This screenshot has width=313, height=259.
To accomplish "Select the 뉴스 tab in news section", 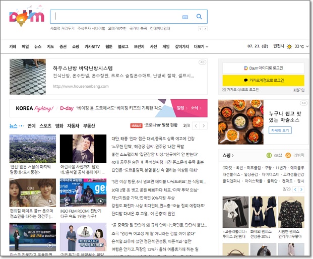I will pos(13,125).
